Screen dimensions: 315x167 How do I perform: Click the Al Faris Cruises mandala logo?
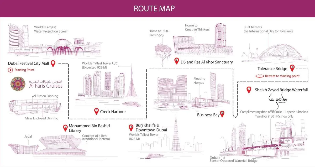[18, 84]
